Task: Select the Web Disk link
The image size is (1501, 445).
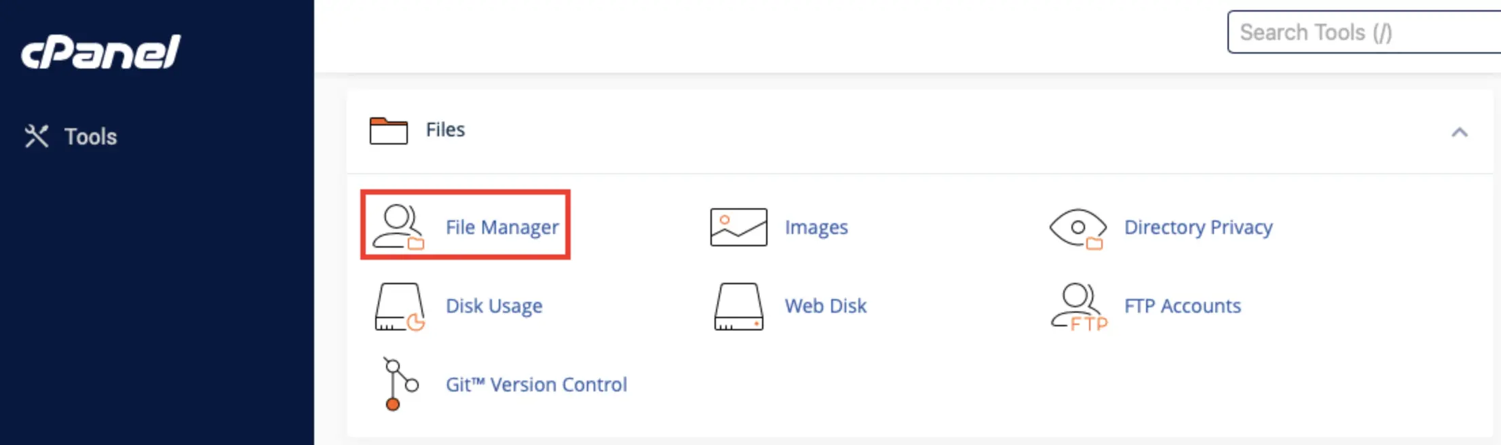Action: tap(826, 306)
